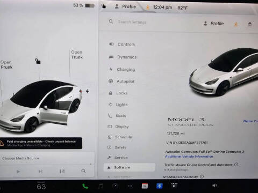Open the Bluetooth app in dock

click(160, 186)
